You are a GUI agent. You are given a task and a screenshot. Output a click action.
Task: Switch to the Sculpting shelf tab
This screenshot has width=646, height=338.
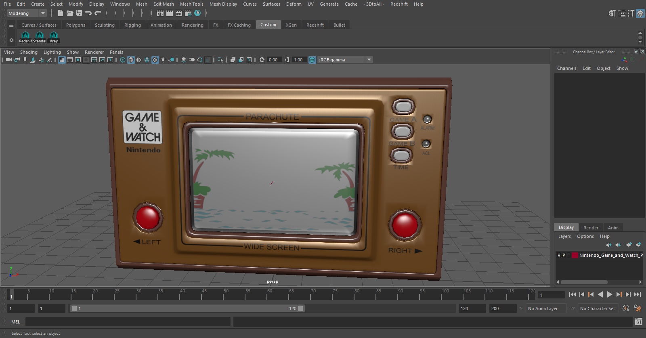(105, 25)
